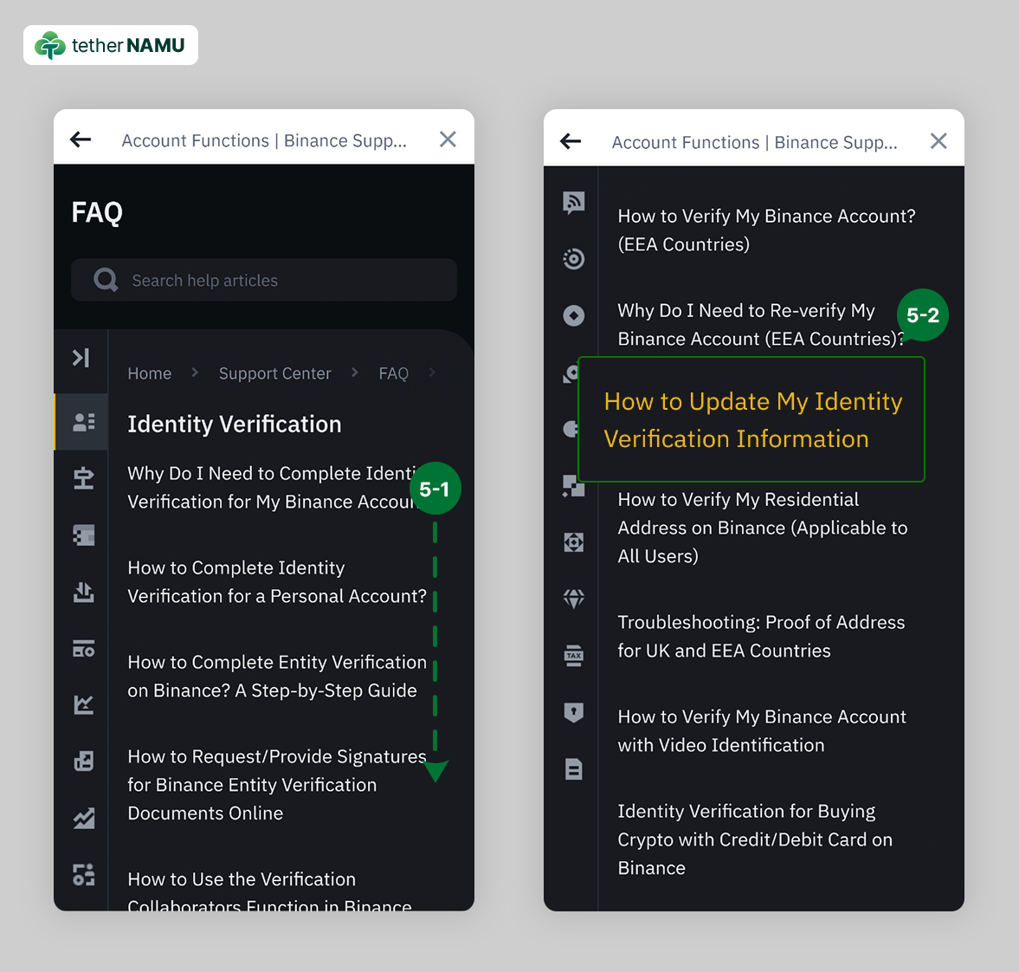Open the signpost icon category in sidebar
Screen dimensions: 1019x972
point(83,478)
